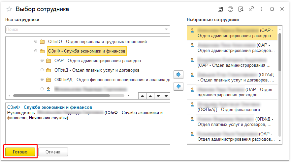
Task: Collapse the СЭиФ department node
Action: 36,51
